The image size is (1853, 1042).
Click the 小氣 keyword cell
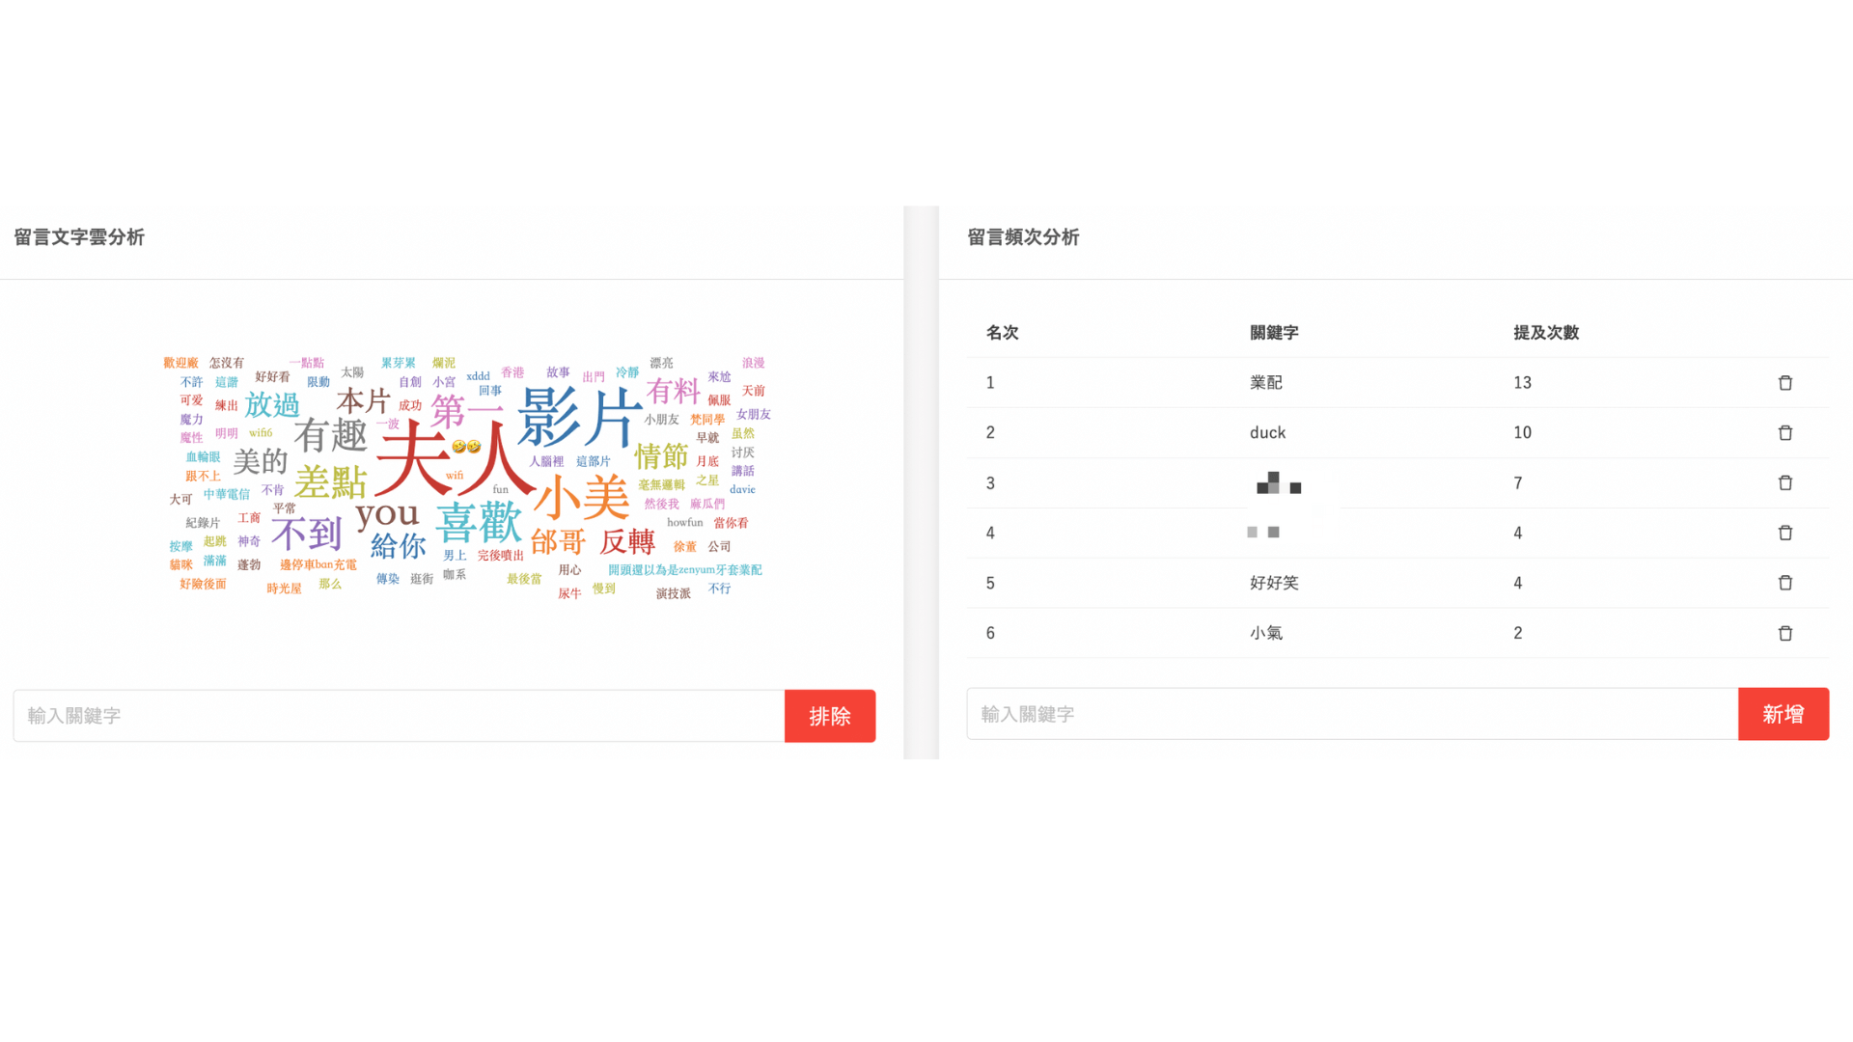coord(1266,634)
